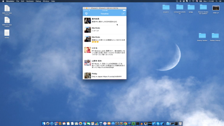Open Calendar app in the Dock
This screenshot has height=126, width=224.
(x=64, y=124)
